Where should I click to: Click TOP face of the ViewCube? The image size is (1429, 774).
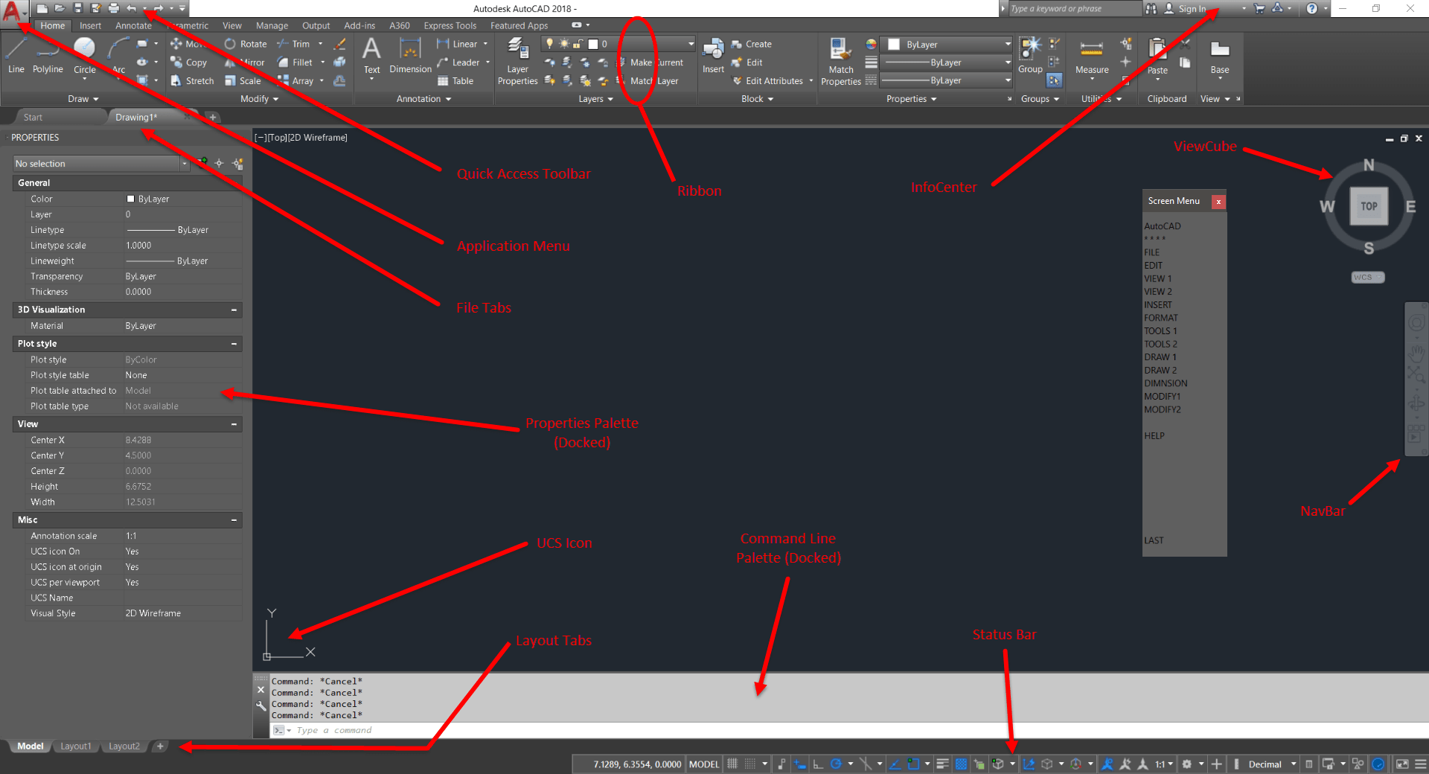point(1369,206)
